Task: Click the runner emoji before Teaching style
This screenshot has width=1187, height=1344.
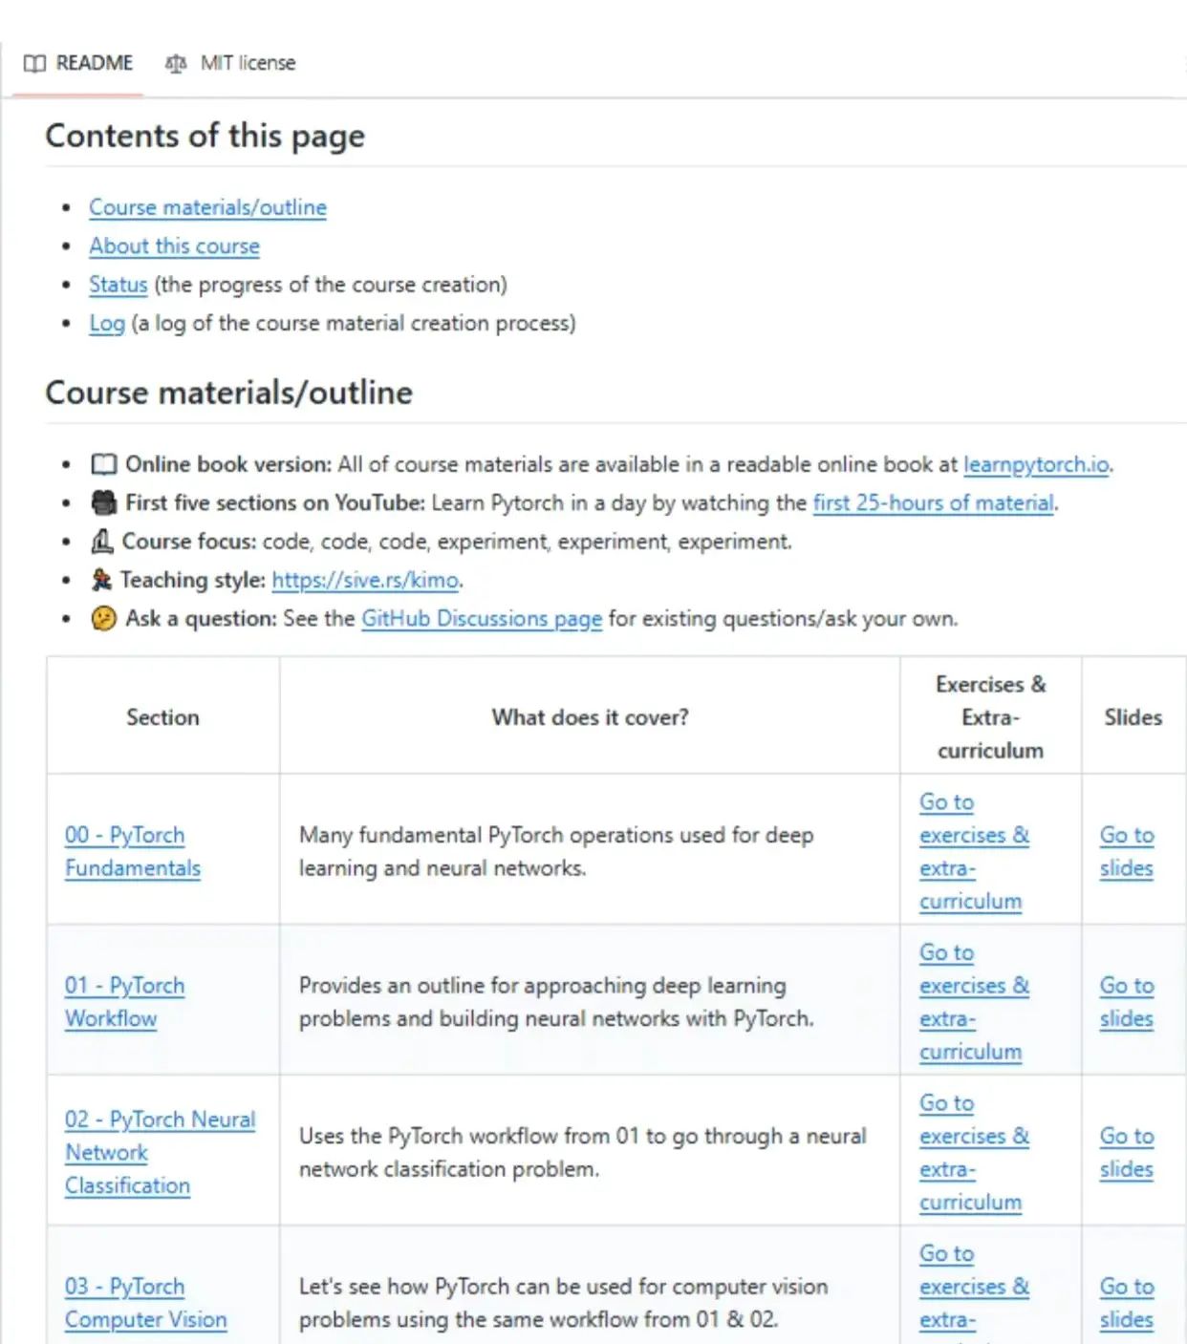Action: pyautogui.click(x=101, y=580)
